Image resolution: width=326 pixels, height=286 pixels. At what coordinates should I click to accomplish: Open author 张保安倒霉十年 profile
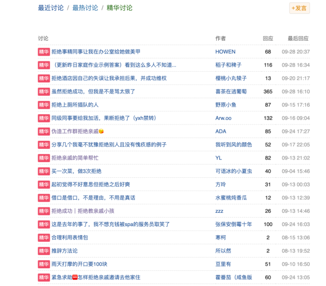click(x=233, y=225)
